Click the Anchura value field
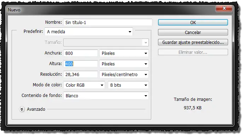The width and height of the screenshot is (245, 138). 81,53
